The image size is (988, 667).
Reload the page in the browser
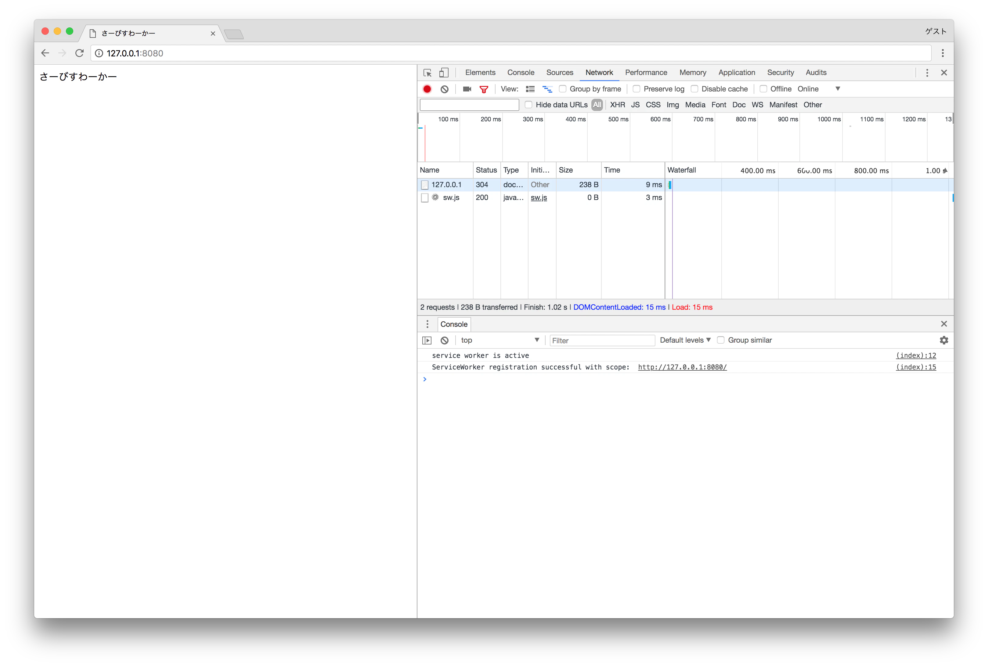80,53
